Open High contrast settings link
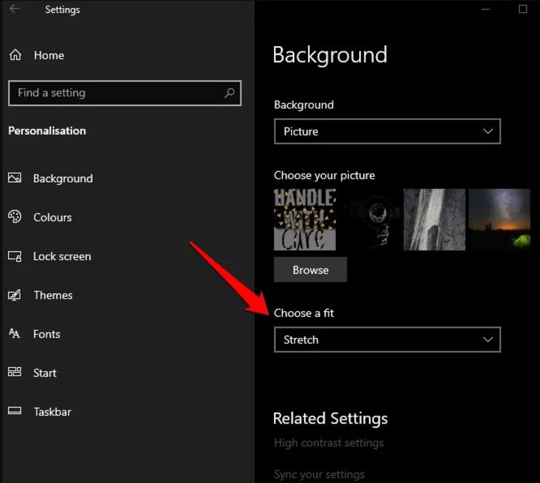Viewport: 540px width, 483px height. tap(329, 443)
